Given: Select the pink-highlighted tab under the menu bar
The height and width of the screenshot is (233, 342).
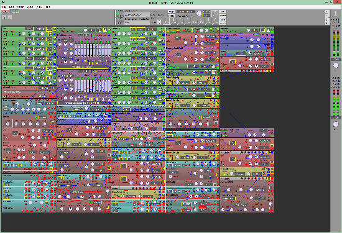Looking at the screenshot, I should click(5, 11).
